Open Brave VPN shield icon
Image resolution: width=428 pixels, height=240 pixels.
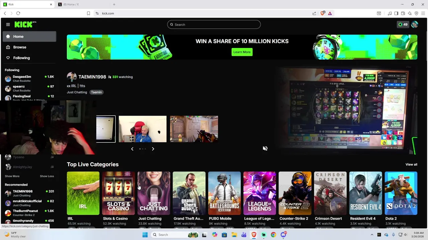click(416, 13)
